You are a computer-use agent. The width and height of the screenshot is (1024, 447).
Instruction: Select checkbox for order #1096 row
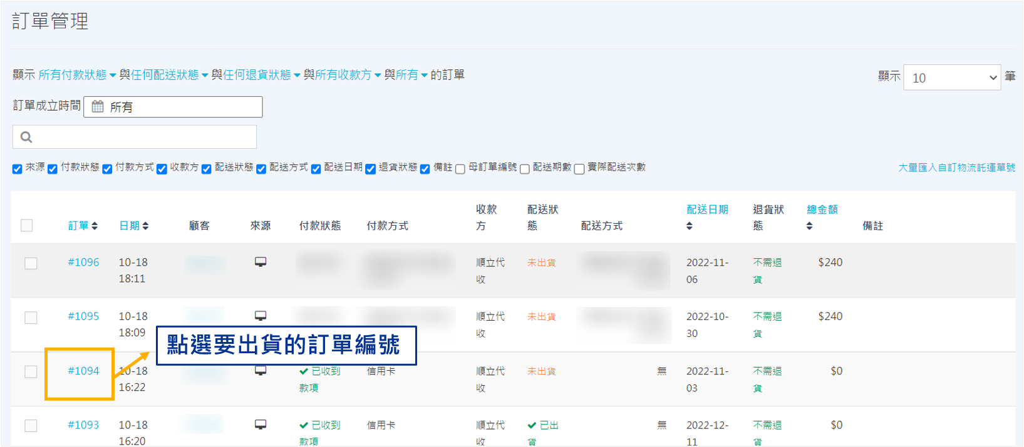click(31, 263)
